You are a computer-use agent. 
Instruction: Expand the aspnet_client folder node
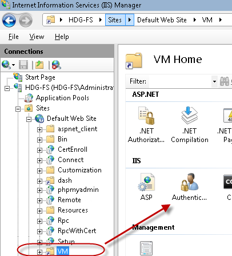39,129
